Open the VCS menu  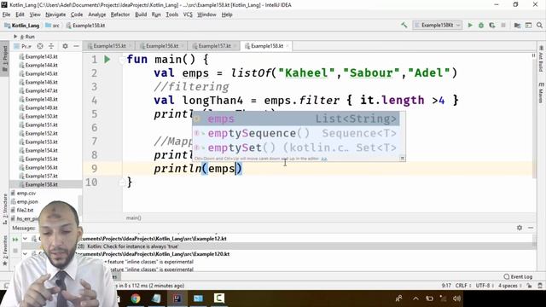[x=188, y=14]
